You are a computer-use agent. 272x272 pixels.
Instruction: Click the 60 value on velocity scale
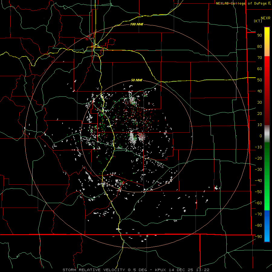(x=260, y=69)
